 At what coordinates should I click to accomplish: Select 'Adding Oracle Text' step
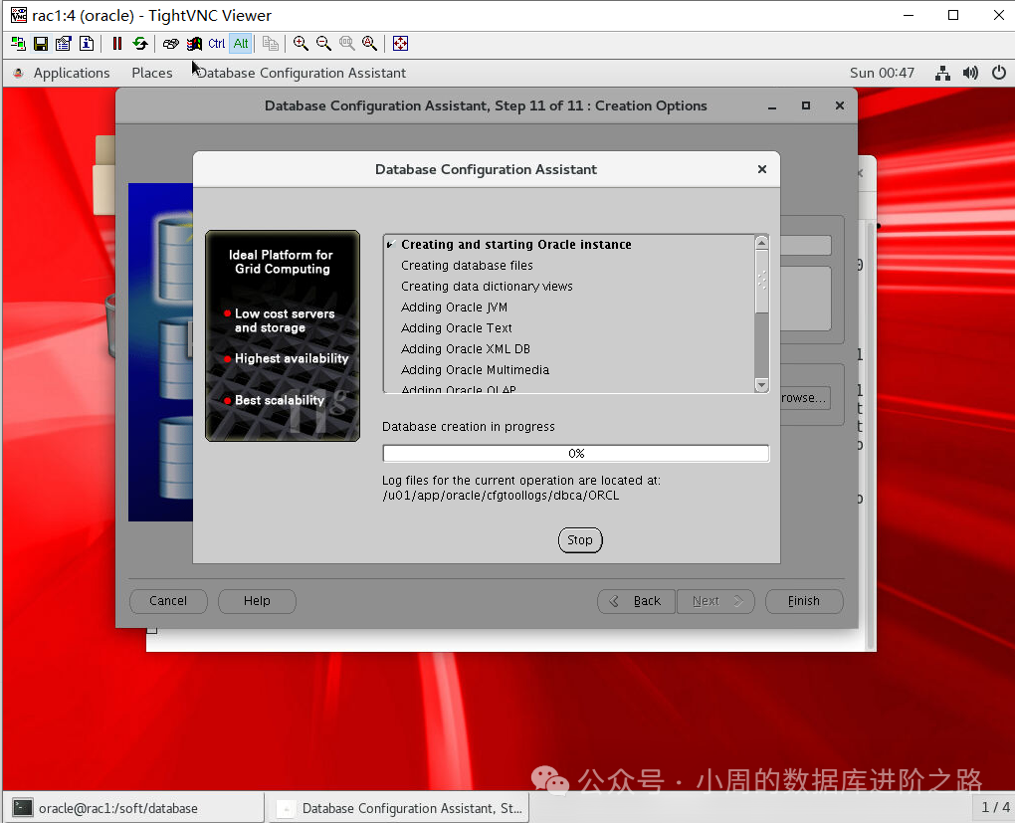tap(457, 327)
